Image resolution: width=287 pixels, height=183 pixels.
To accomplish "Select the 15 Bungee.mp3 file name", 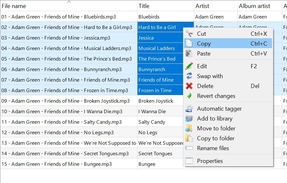I will pyautogui.click(x=56, y=164).
